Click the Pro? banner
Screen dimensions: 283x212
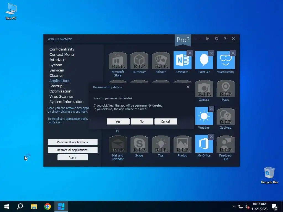click(183, 40)
